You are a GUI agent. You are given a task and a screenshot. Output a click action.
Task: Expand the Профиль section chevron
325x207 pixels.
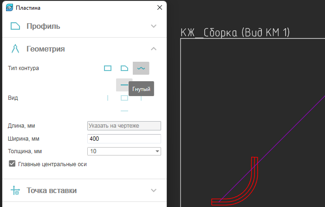pyautogui.click(x=154, y=26)
